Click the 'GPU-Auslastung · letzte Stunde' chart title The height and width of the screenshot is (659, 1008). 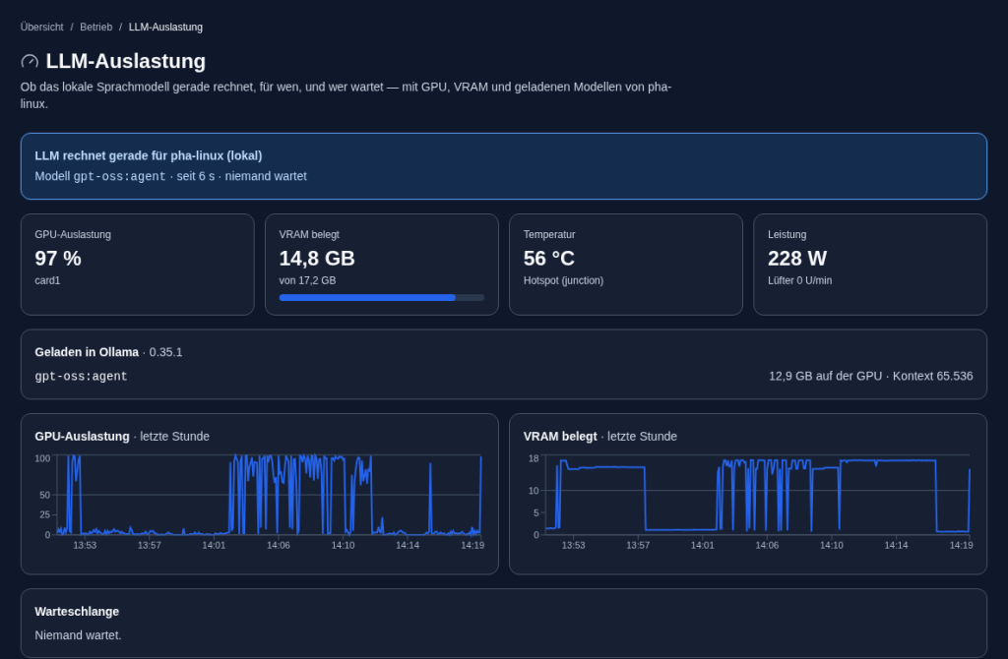pyautogui.click(x=122, y=436)
